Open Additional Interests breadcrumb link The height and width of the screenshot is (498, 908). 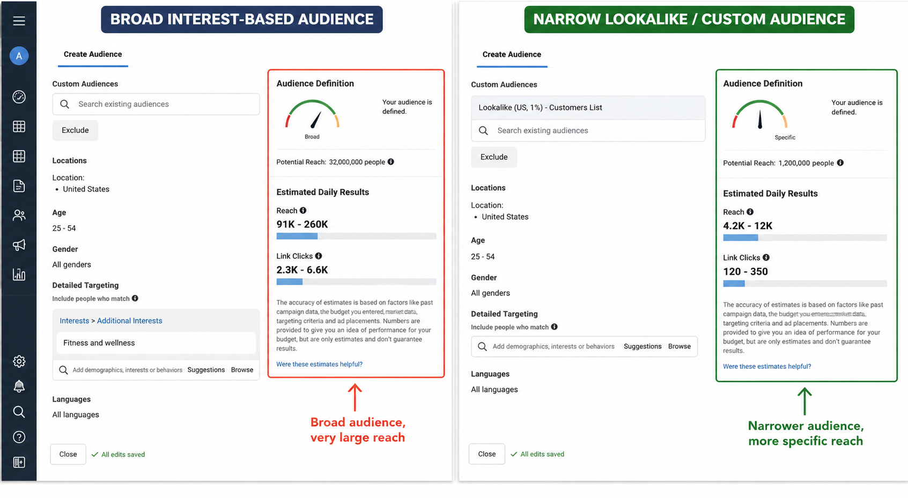(x=129, y=321)
